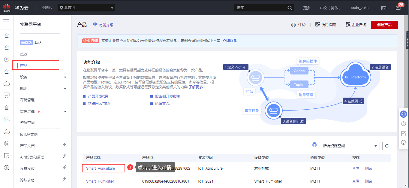Open the CloudShell terminal icon

[384, 8]
